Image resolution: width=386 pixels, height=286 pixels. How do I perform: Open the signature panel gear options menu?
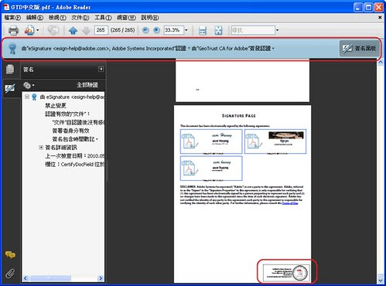pyautogui.click(x=29, y=85)
